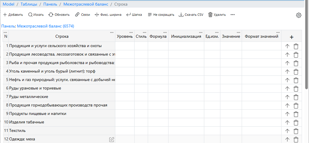The image size is (309, 143).
Task: Open Связи links tool
Action: [x=82, y=15]
